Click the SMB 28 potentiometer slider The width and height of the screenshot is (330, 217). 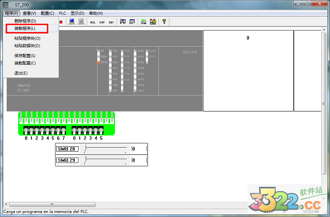pyautogui.click(x=106, y=149)
